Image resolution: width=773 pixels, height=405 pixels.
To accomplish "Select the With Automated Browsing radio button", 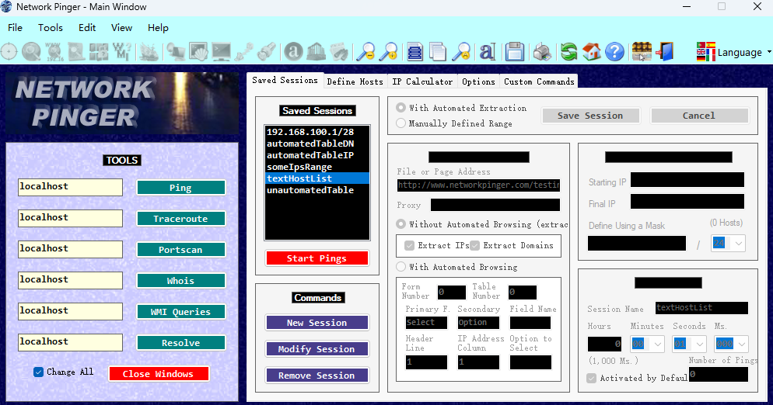I will [400, 267].
